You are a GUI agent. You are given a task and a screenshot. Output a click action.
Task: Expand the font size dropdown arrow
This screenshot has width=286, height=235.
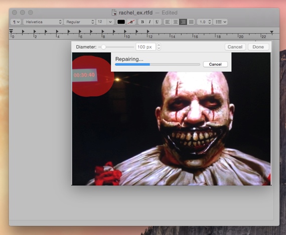click(110, 22)
